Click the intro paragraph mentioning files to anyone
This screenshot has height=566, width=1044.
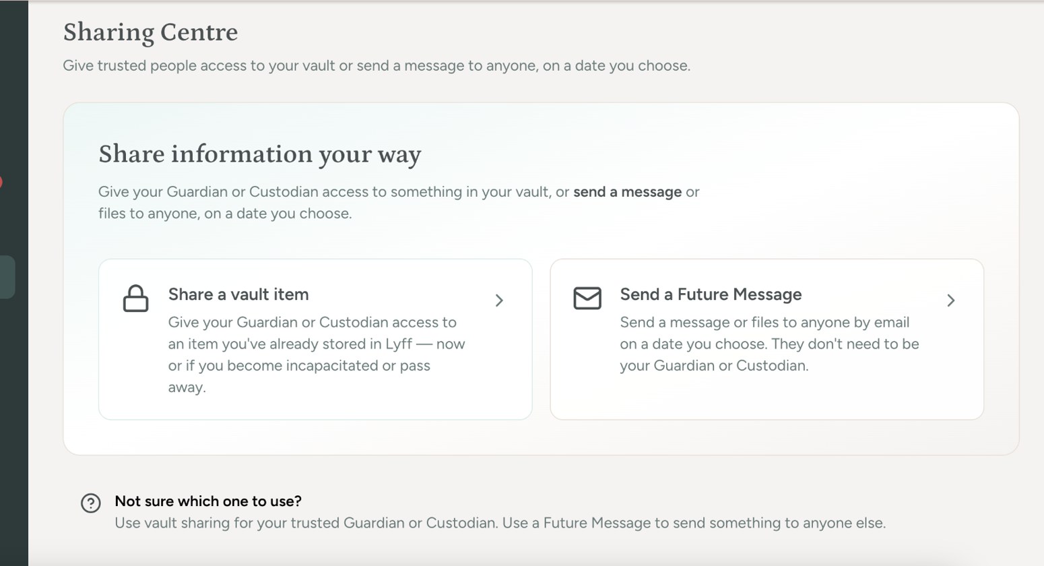(399, 203)
